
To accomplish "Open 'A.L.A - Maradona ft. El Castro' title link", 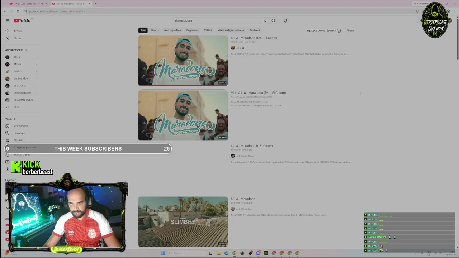I will (x=251, y=146).
